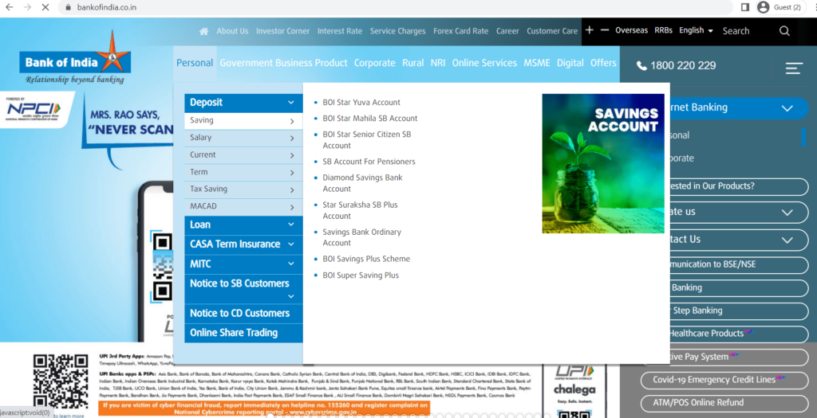Click Customer Care link
The image size is (817, 418).
[552, 31]
